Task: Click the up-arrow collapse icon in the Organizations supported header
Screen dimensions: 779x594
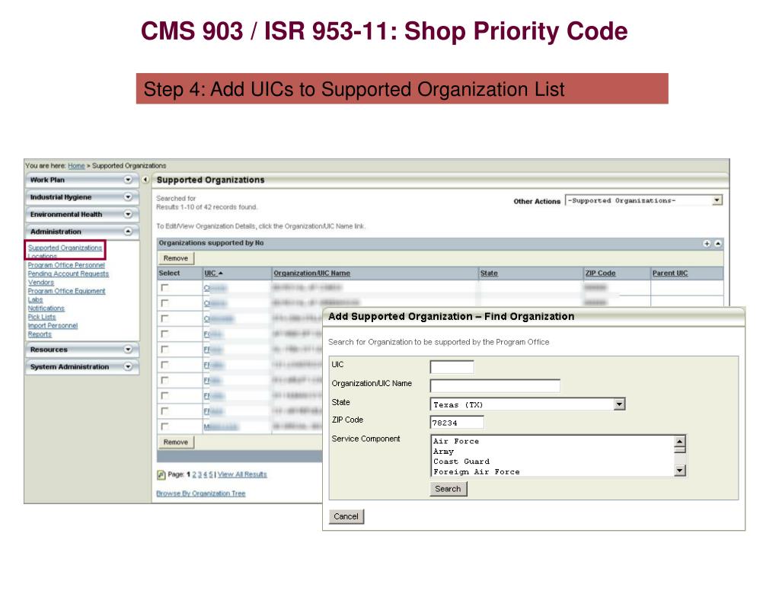Action: [717, 244]
